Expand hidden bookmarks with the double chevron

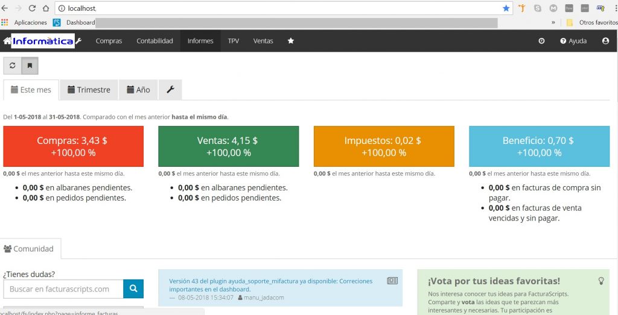coord(553,22)
